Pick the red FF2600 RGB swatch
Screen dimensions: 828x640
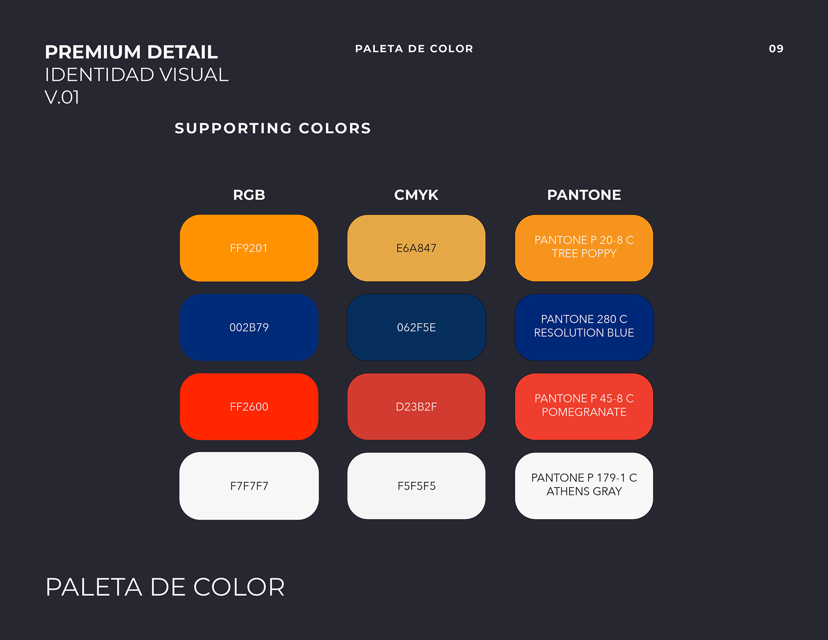point(249,407)
